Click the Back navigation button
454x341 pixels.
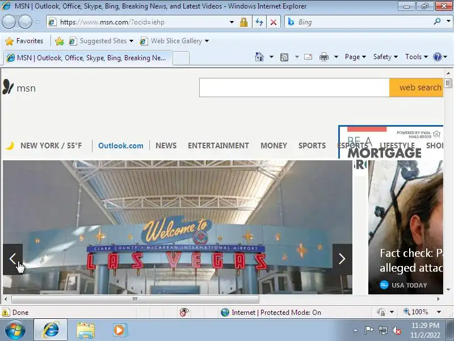[9, 22]
